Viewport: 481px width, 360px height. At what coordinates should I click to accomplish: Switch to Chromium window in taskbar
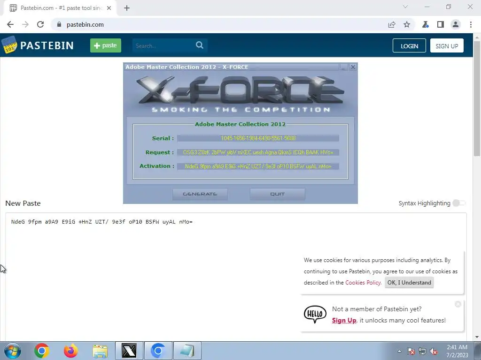pyautogui.click(x=158, y=351)
